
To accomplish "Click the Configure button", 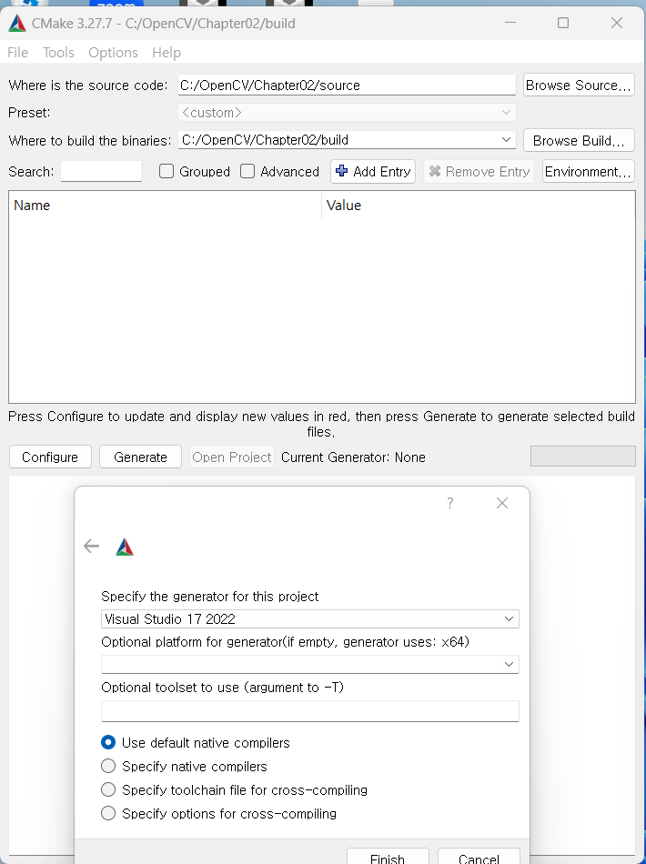I will [50, 457].
